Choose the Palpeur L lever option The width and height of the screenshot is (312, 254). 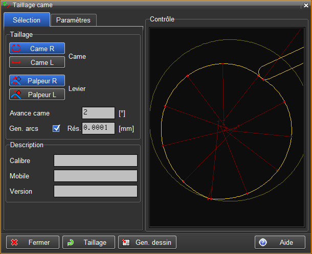point(37,95)
